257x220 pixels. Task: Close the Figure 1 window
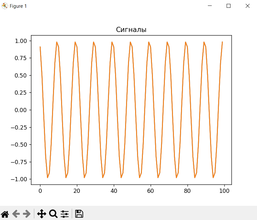tap(248, 6)
